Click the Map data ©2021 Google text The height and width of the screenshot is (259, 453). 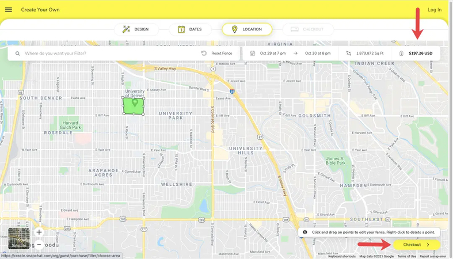click(376, 256)
